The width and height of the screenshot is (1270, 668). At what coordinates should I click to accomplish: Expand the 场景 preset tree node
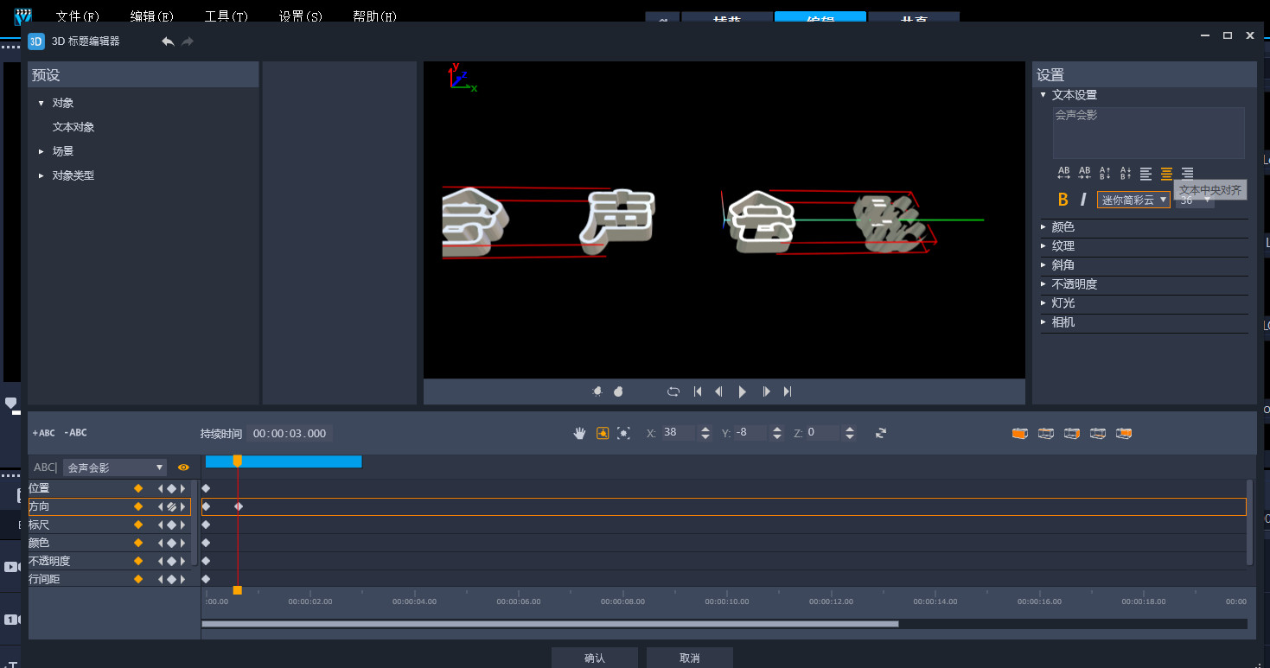coord(41,151)
